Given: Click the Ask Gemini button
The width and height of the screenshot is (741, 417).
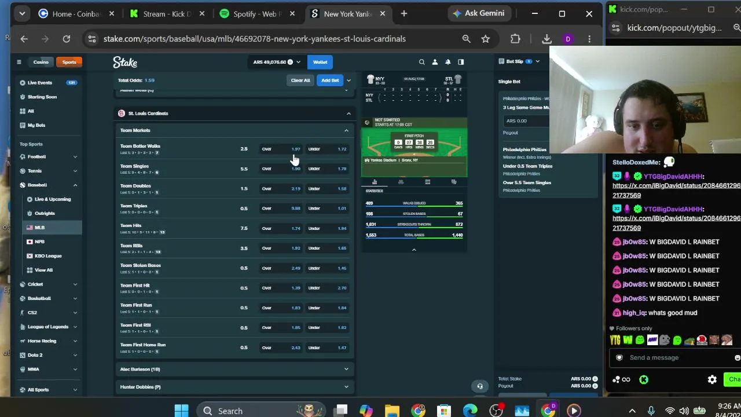Looking at the screenshot, I should [x=479, y=13].
